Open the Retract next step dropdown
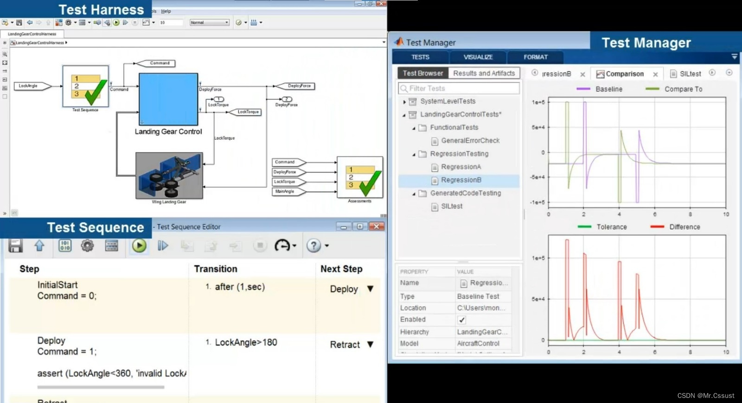 [370, 344]
